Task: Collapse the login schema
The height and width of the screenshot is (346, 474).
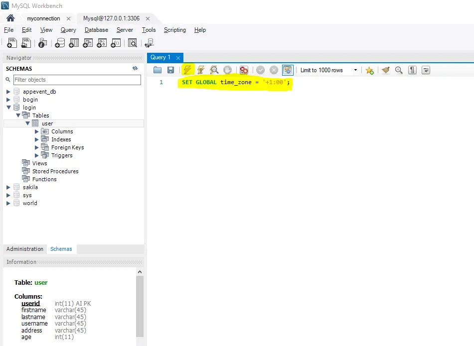Action: click(x=9, y=107)
